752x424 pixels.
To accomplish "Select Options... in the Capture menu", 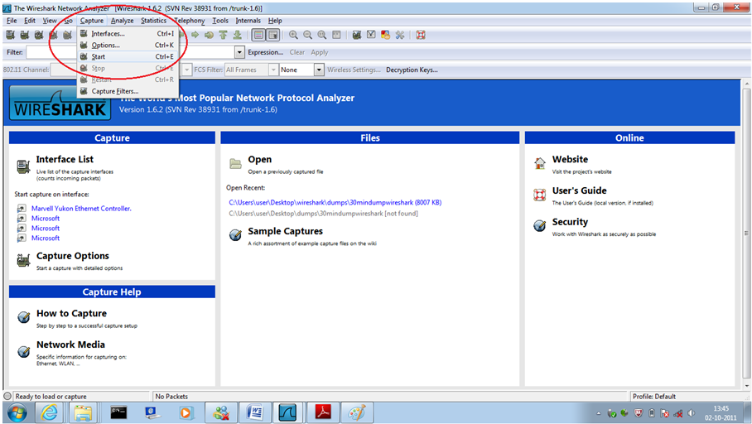I will click(x=128, y=45).
